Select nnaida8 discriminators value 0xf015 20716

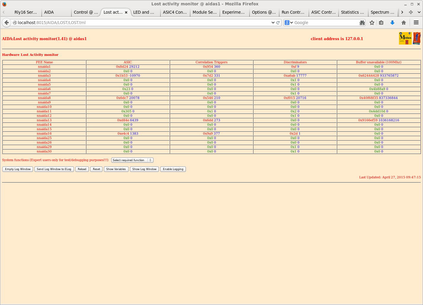pyautogui.click(x=295, y=98)
